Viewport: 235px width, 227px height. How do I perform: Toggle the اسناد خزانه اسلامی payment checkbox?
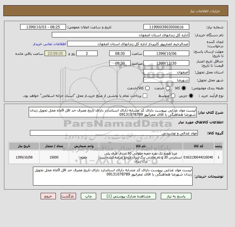click(145, 96)
